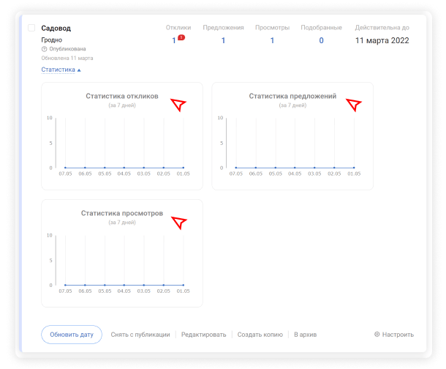Click the red notification badge on Отклики
This screenshot has width=446, height=369.
point(181,37)
